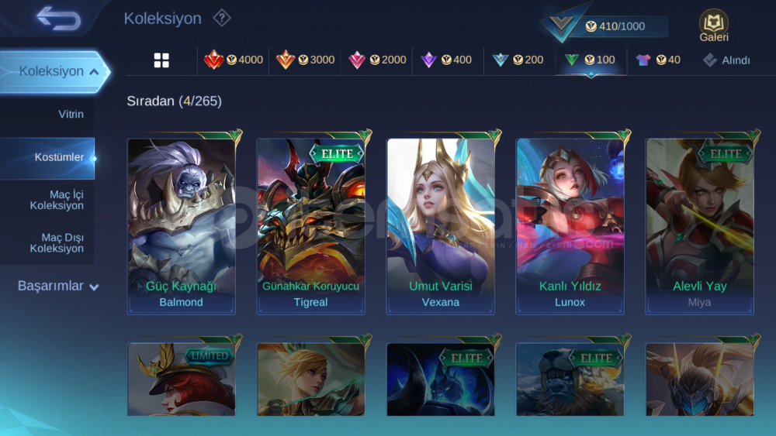The height and width of the screenshot is (436, 776).
Task: Select the blue 200 points tier
Action: 518,60
